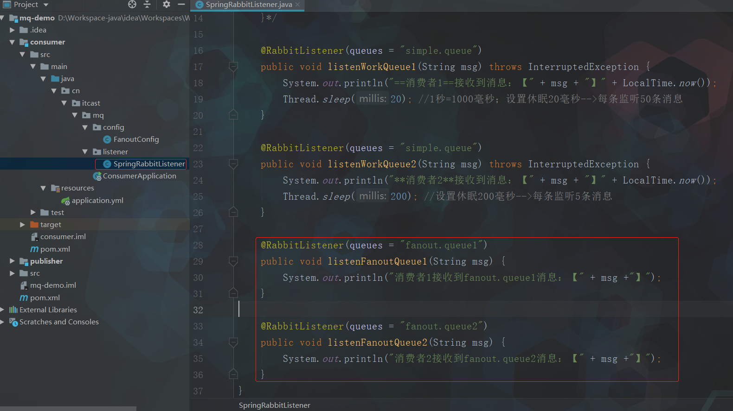
Task: Close the SpringRabbitListener.java tab
Action: (x=297, y=5)
